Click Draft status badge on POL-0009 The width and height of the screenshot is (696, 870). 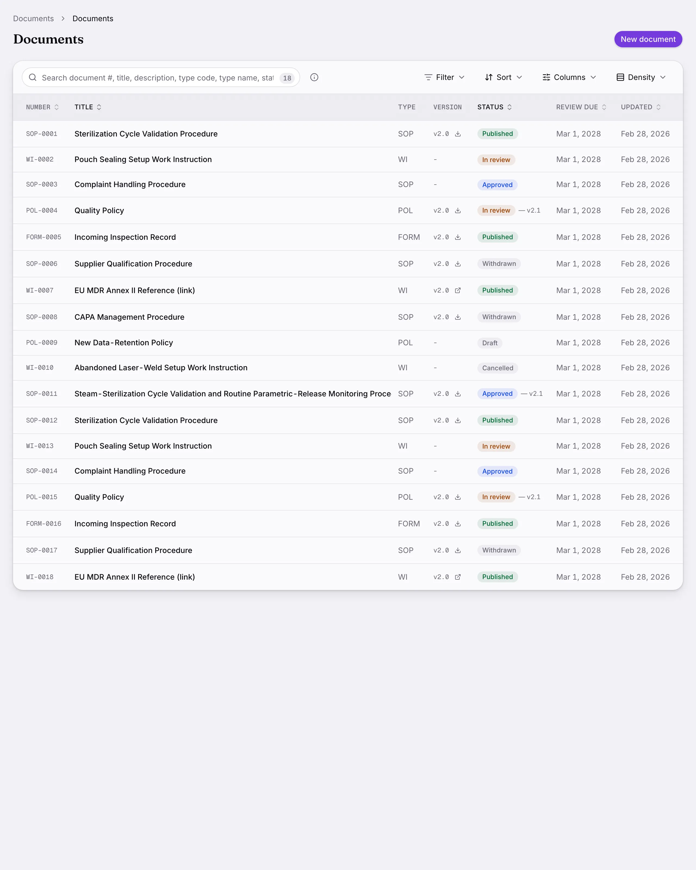pos(490,343)
